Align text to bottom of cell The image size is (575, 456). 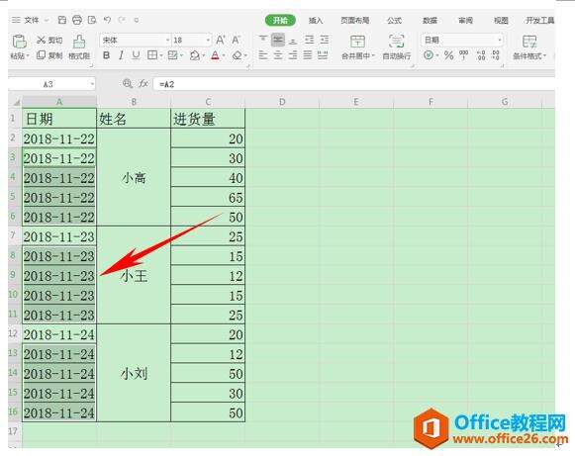[x=293, y=40]
